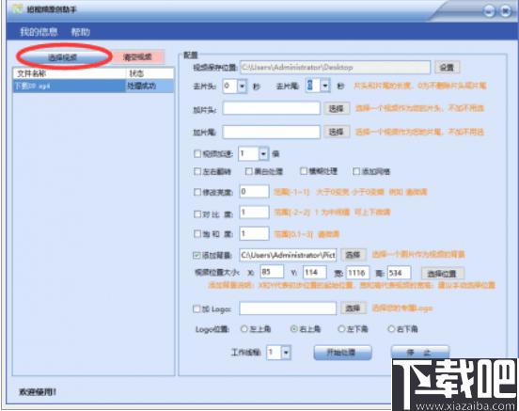
Task: Uncheck the 添加背景 checkbox
Action: [x=197, y=255]
